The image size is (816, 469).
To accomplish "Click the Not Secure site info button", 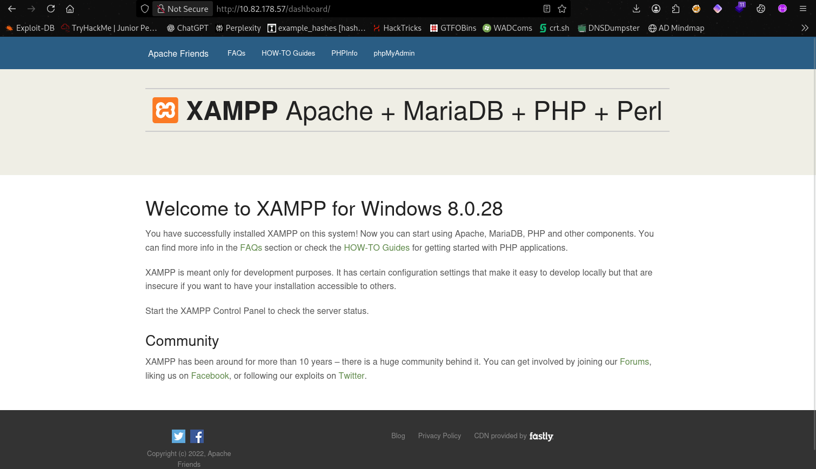I will tap(183, 9).
